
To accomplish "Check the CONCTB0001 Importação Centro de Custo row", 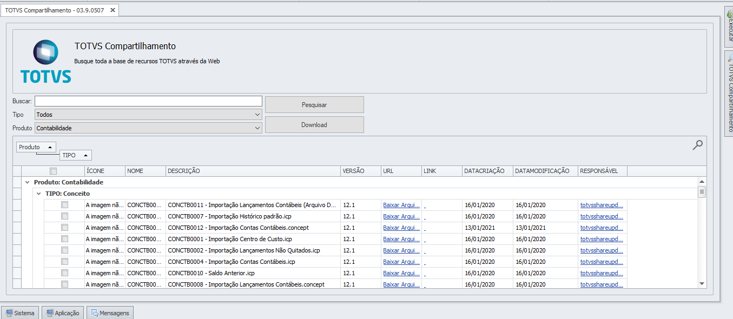I will [64, 239].
